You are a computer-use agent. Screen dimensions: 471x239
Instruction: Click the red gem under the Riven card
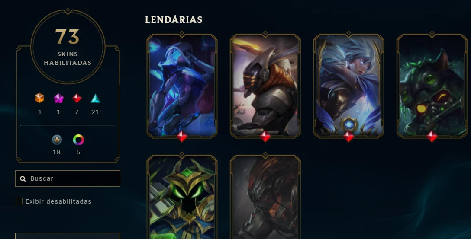(348, 137)
